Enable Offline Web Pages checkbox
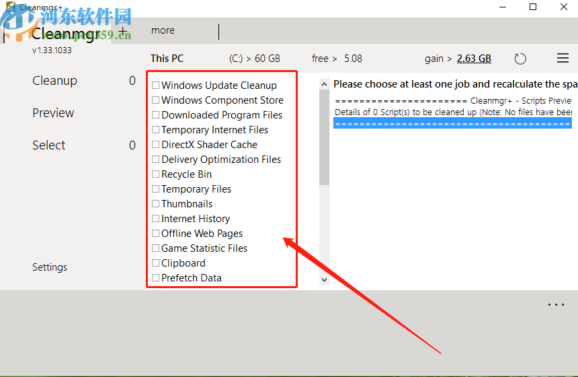The width and height of the screenshot is (578, 377). tap(155, 234)
